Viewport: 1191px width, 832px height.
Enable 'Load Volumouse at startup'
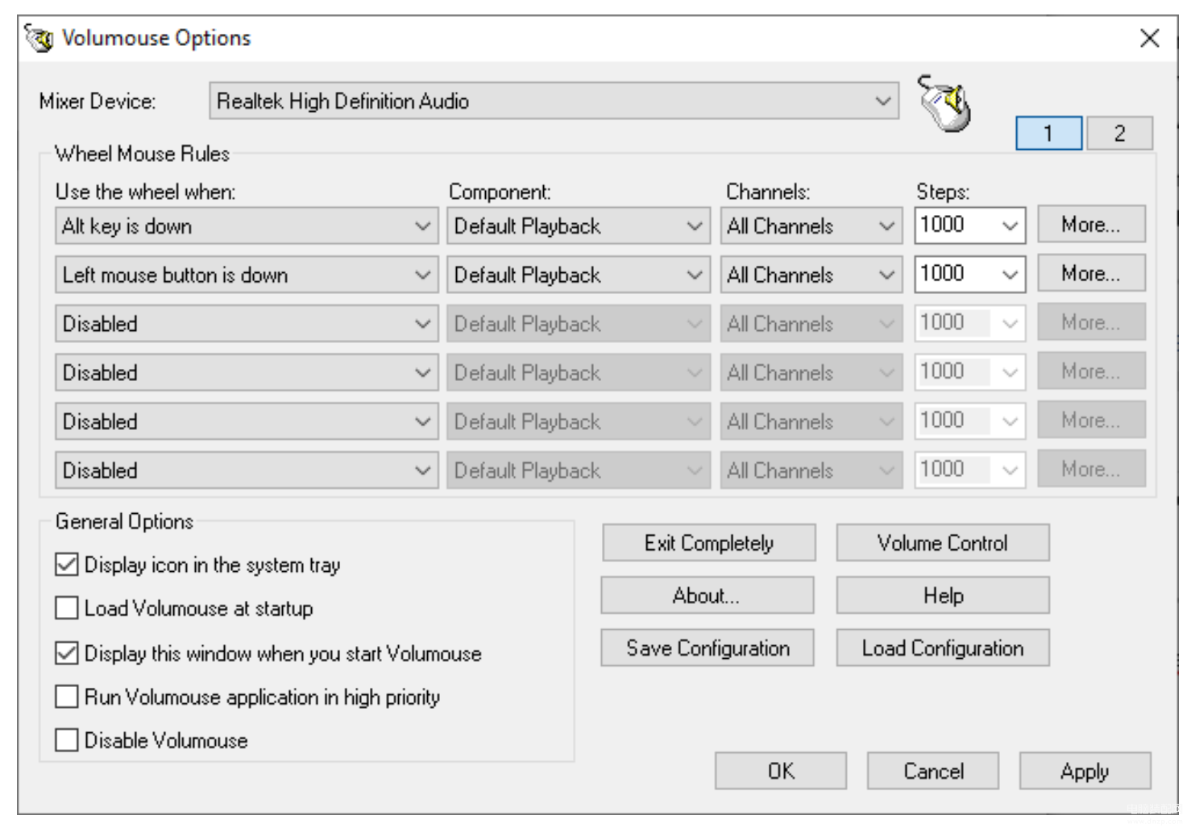(x=185, y=608)
